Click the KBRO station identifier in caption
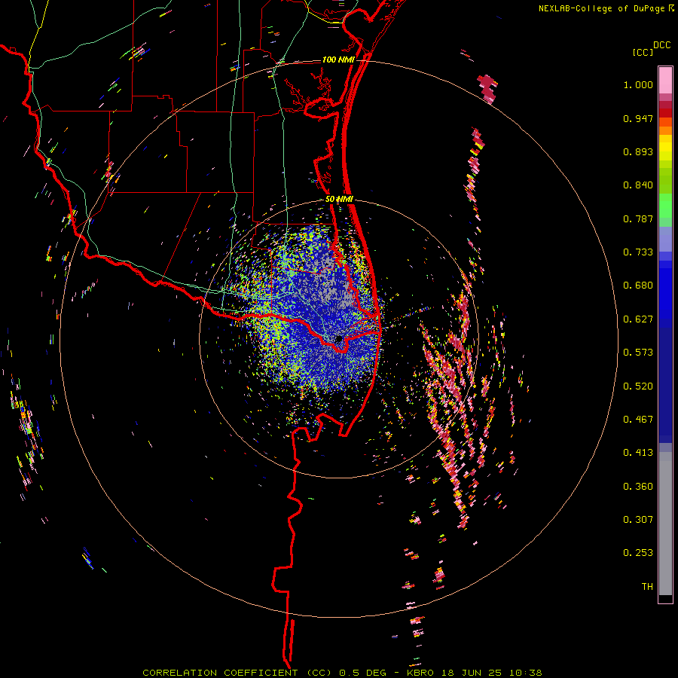The image size is (678, 678). click(x=420, y=673)
